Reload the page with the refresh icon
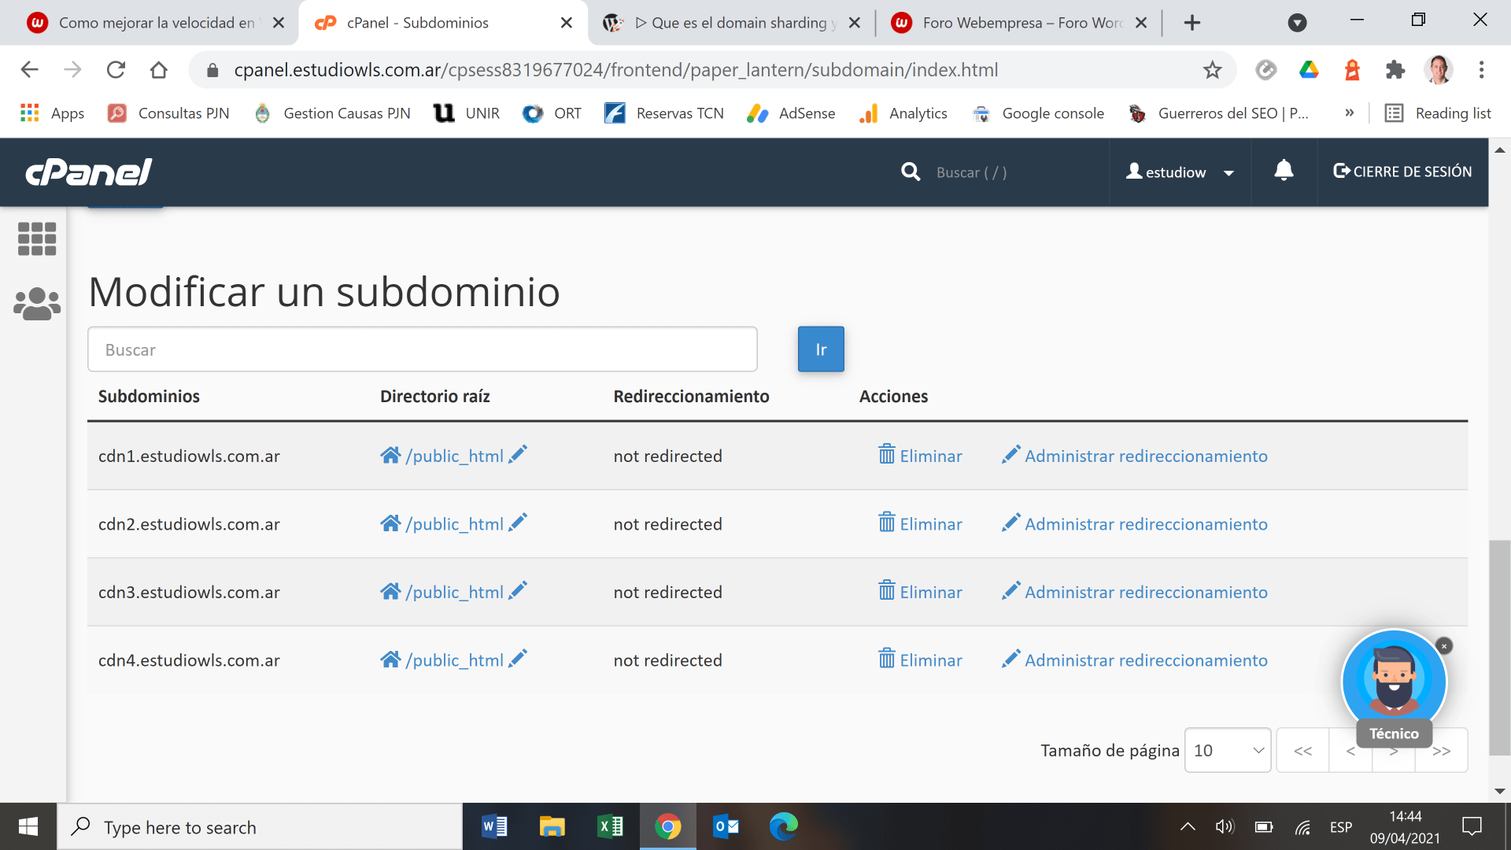The image size is (1511, 850). 116,70
